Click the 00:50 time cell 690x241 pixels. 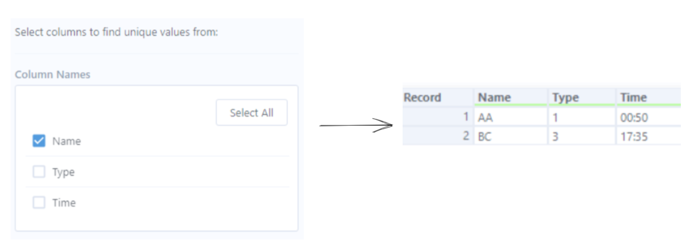pyautogui.click(x=633, y=117)
